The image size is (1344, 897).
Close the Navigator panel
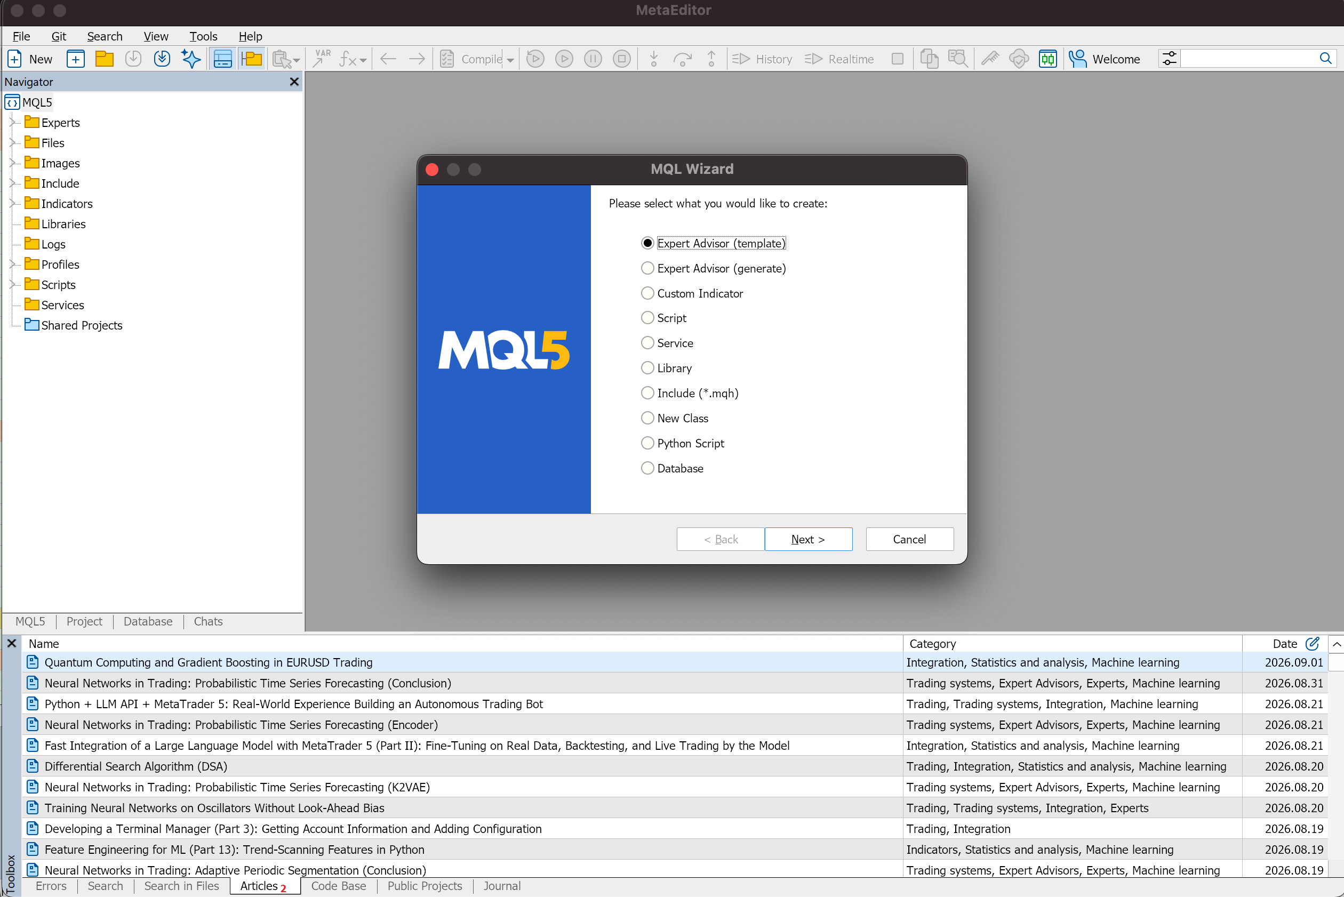(294, 82)
